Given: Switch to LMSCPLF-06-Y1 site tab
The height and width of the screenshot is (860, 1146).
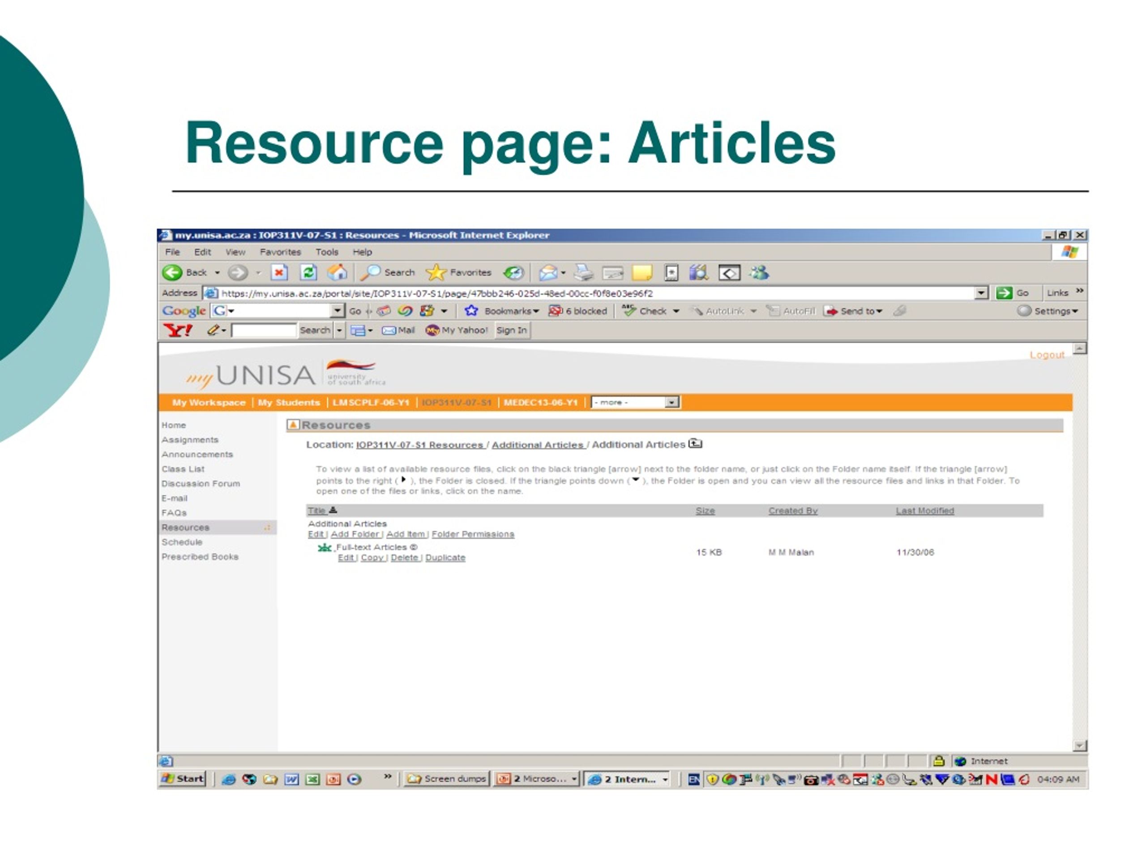Looking at the screenshot, I should (x=371, y=402).
